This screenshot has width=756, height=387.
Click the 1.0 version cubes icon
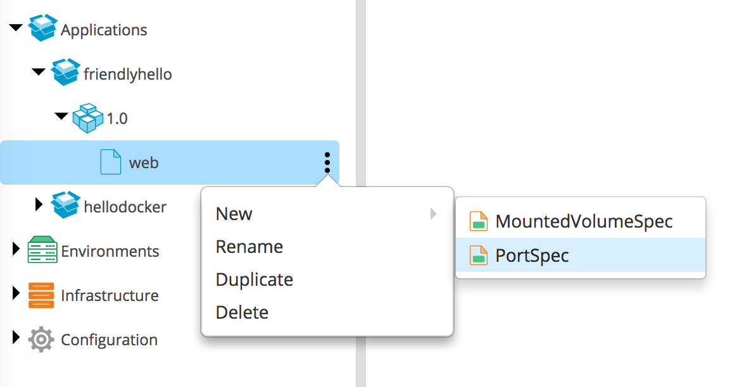click(88, 118)
